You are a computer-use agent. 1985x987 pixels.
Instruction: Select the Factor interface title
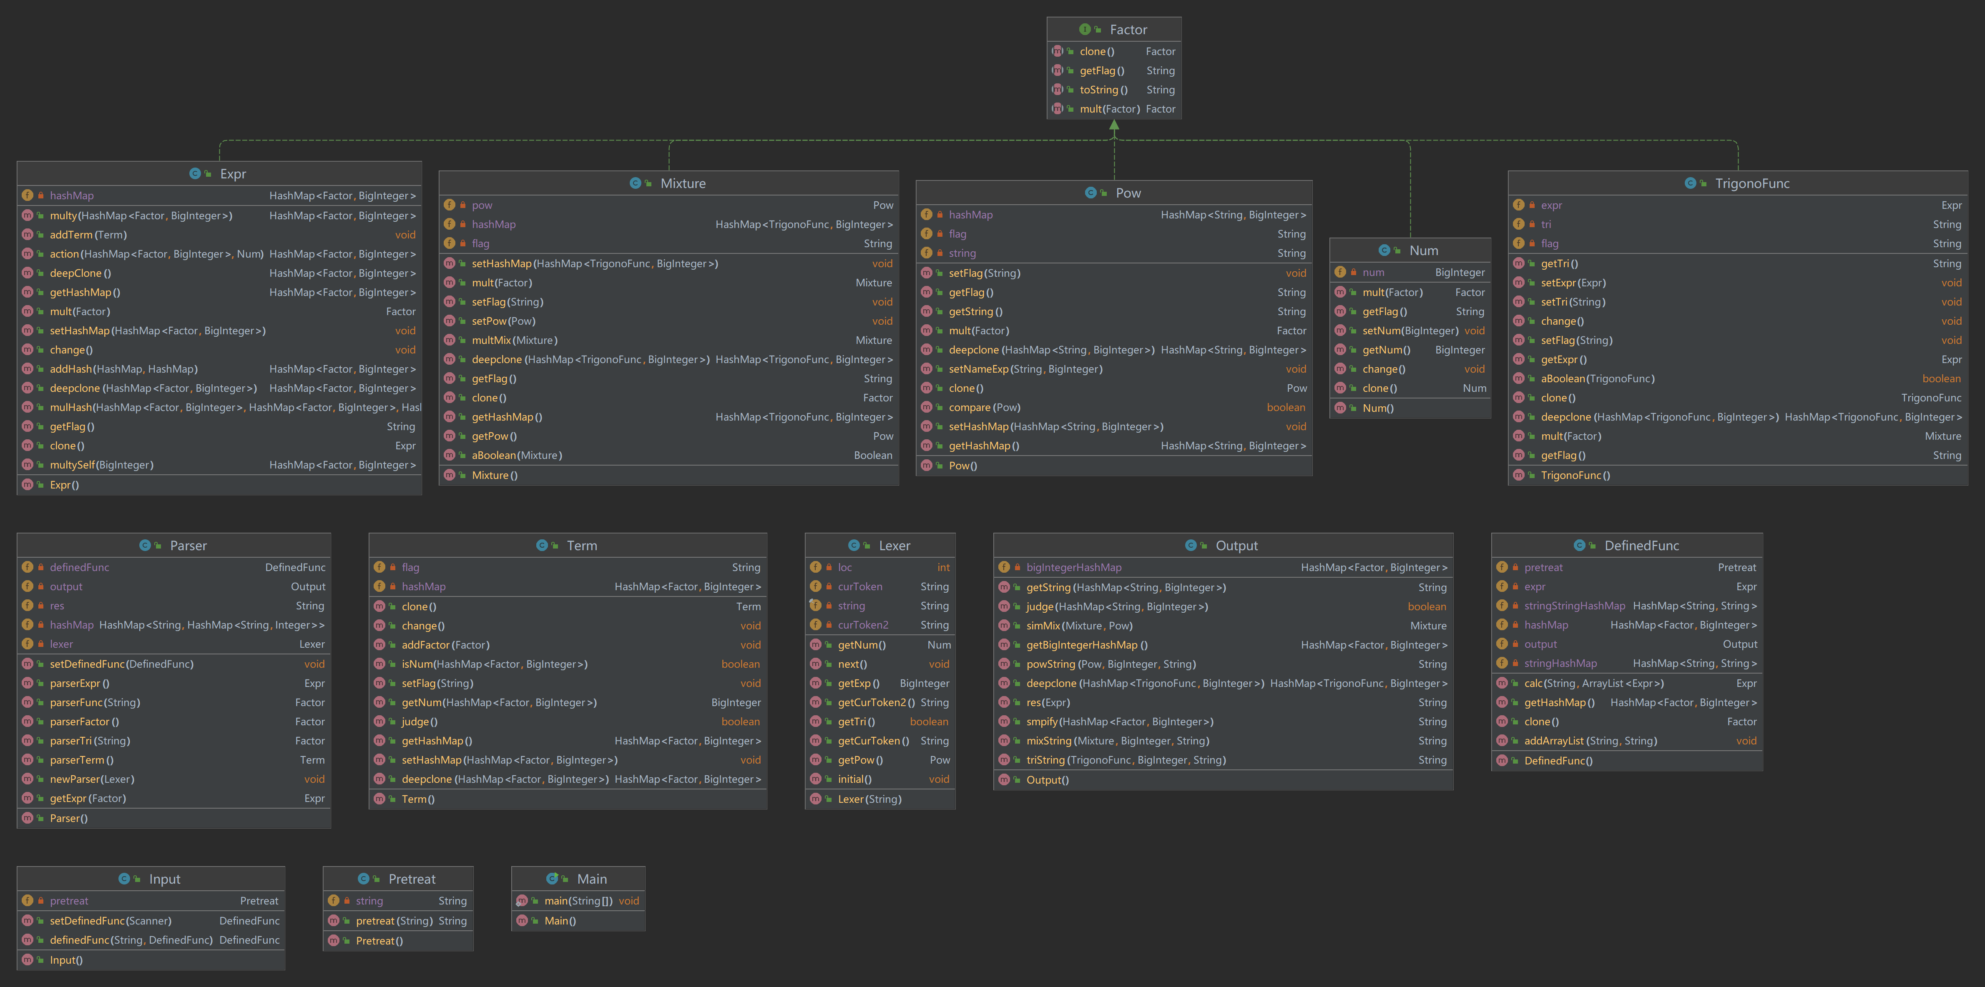click(1128, 29)
